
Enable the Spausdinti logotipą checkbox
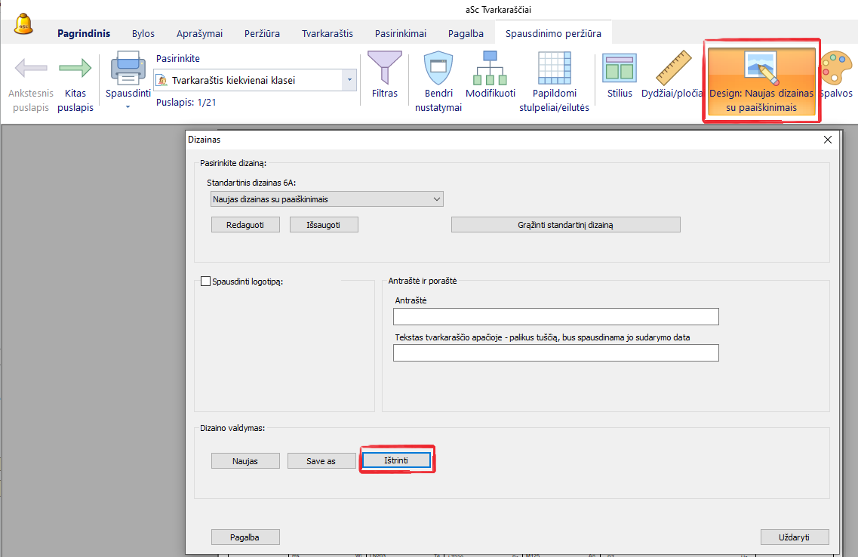(205, 282)
